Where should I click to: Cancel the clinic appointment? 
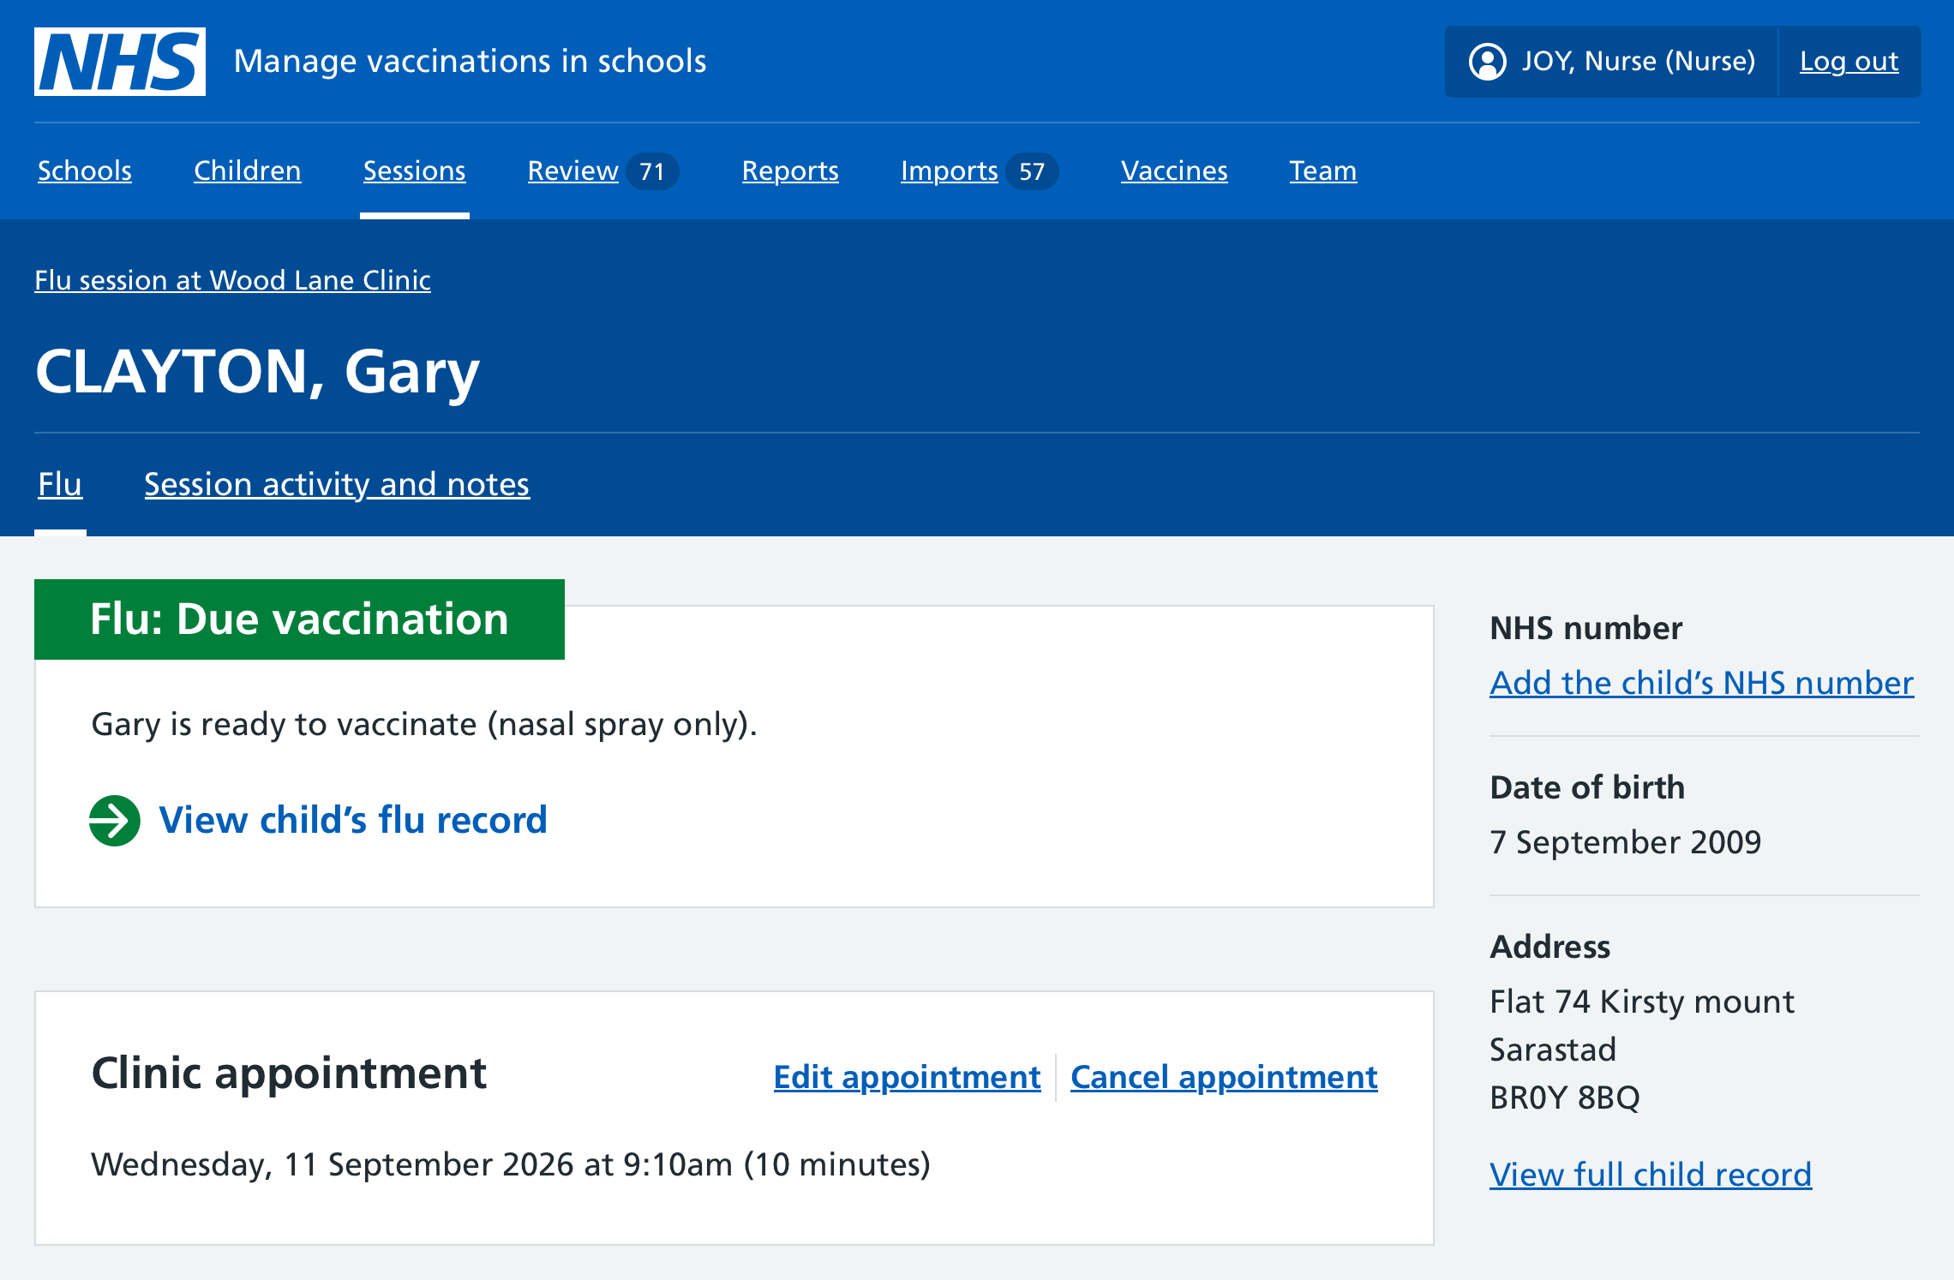tap(1224, 1077)
